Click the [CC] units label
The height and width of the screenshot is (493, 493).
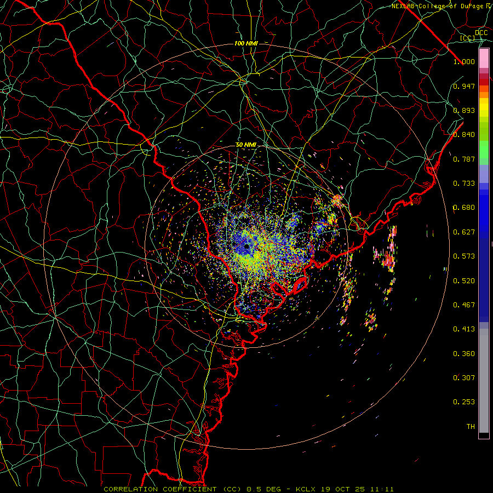pos(468,38)
